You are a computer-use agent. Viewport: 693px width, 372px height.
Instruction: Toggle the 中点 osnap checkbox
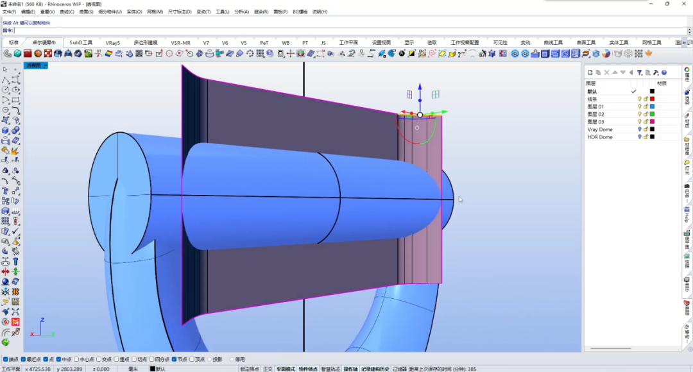pos(59,360)
